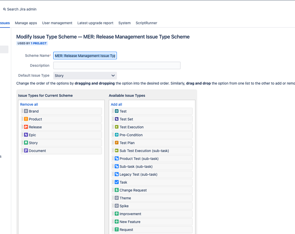Click the Test Set icon
Viewport: 295px width, 234px height.
(117, 119)
